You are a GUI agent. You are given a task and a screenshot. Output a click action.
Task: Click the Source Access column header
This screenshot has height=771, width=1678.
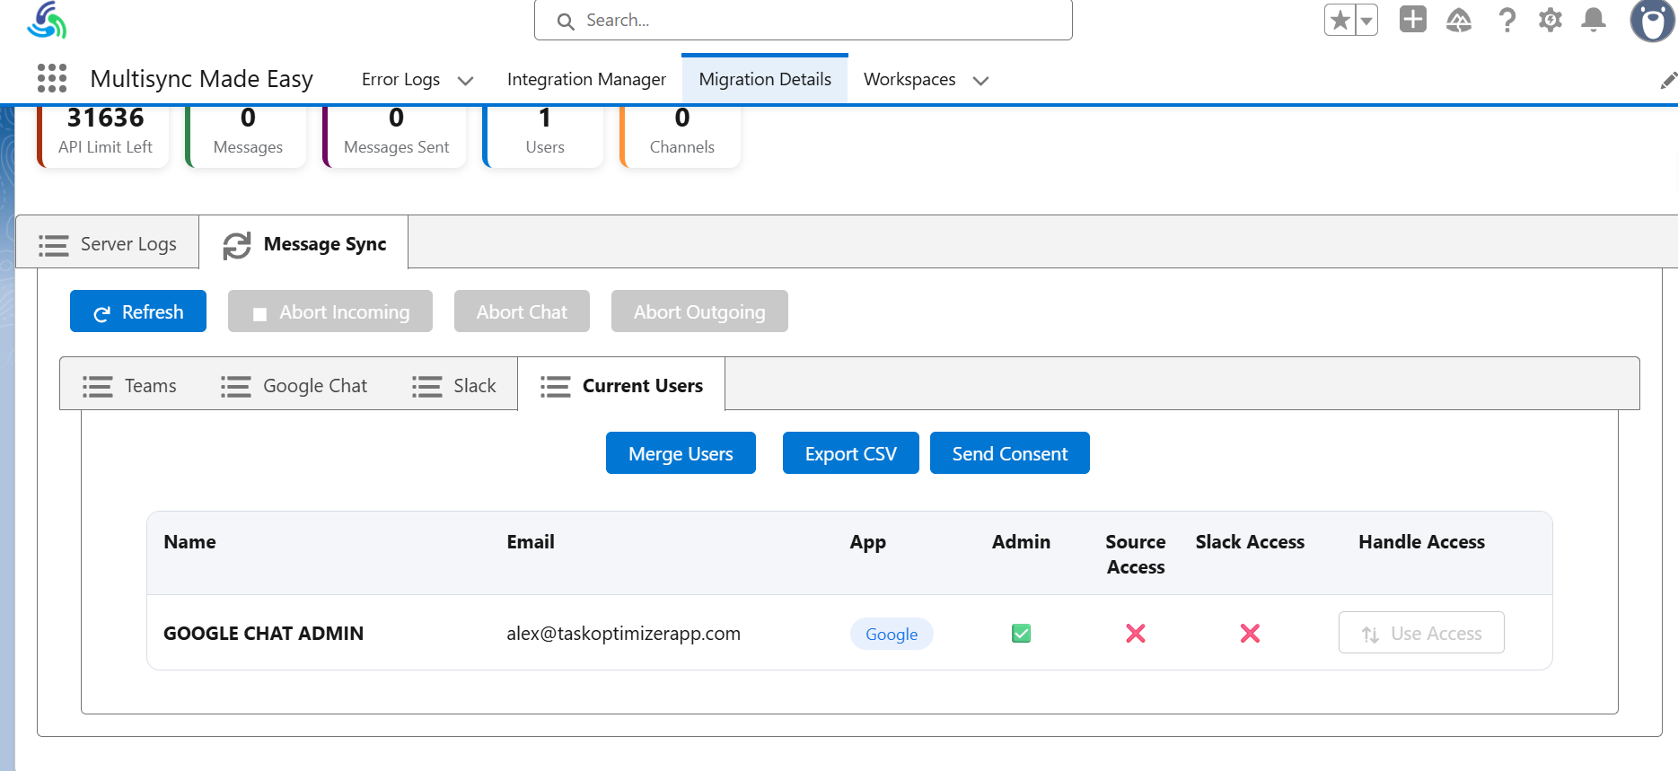pyautogui.click(x=1136, y=554)
